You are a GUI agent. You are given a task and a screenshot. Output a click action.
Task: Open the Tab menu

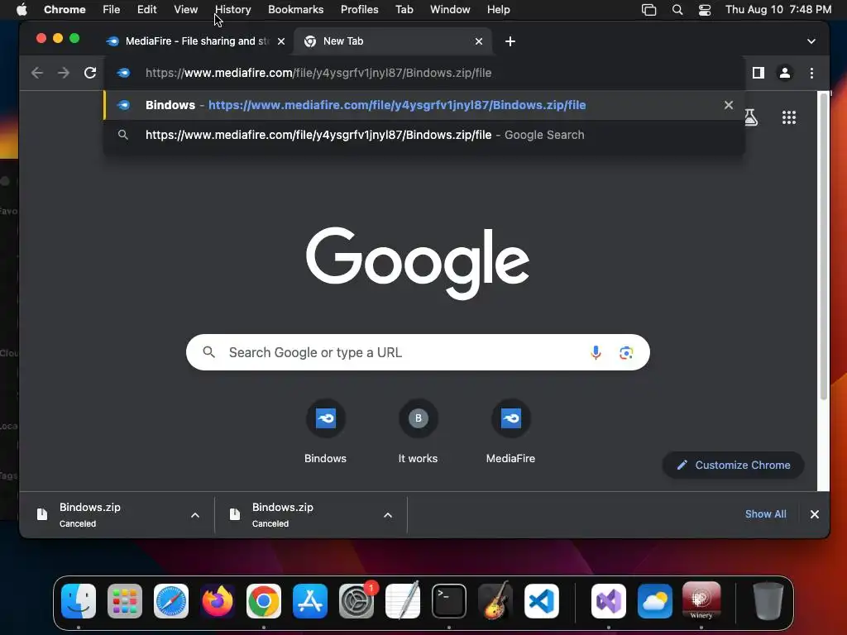[404, 10]
